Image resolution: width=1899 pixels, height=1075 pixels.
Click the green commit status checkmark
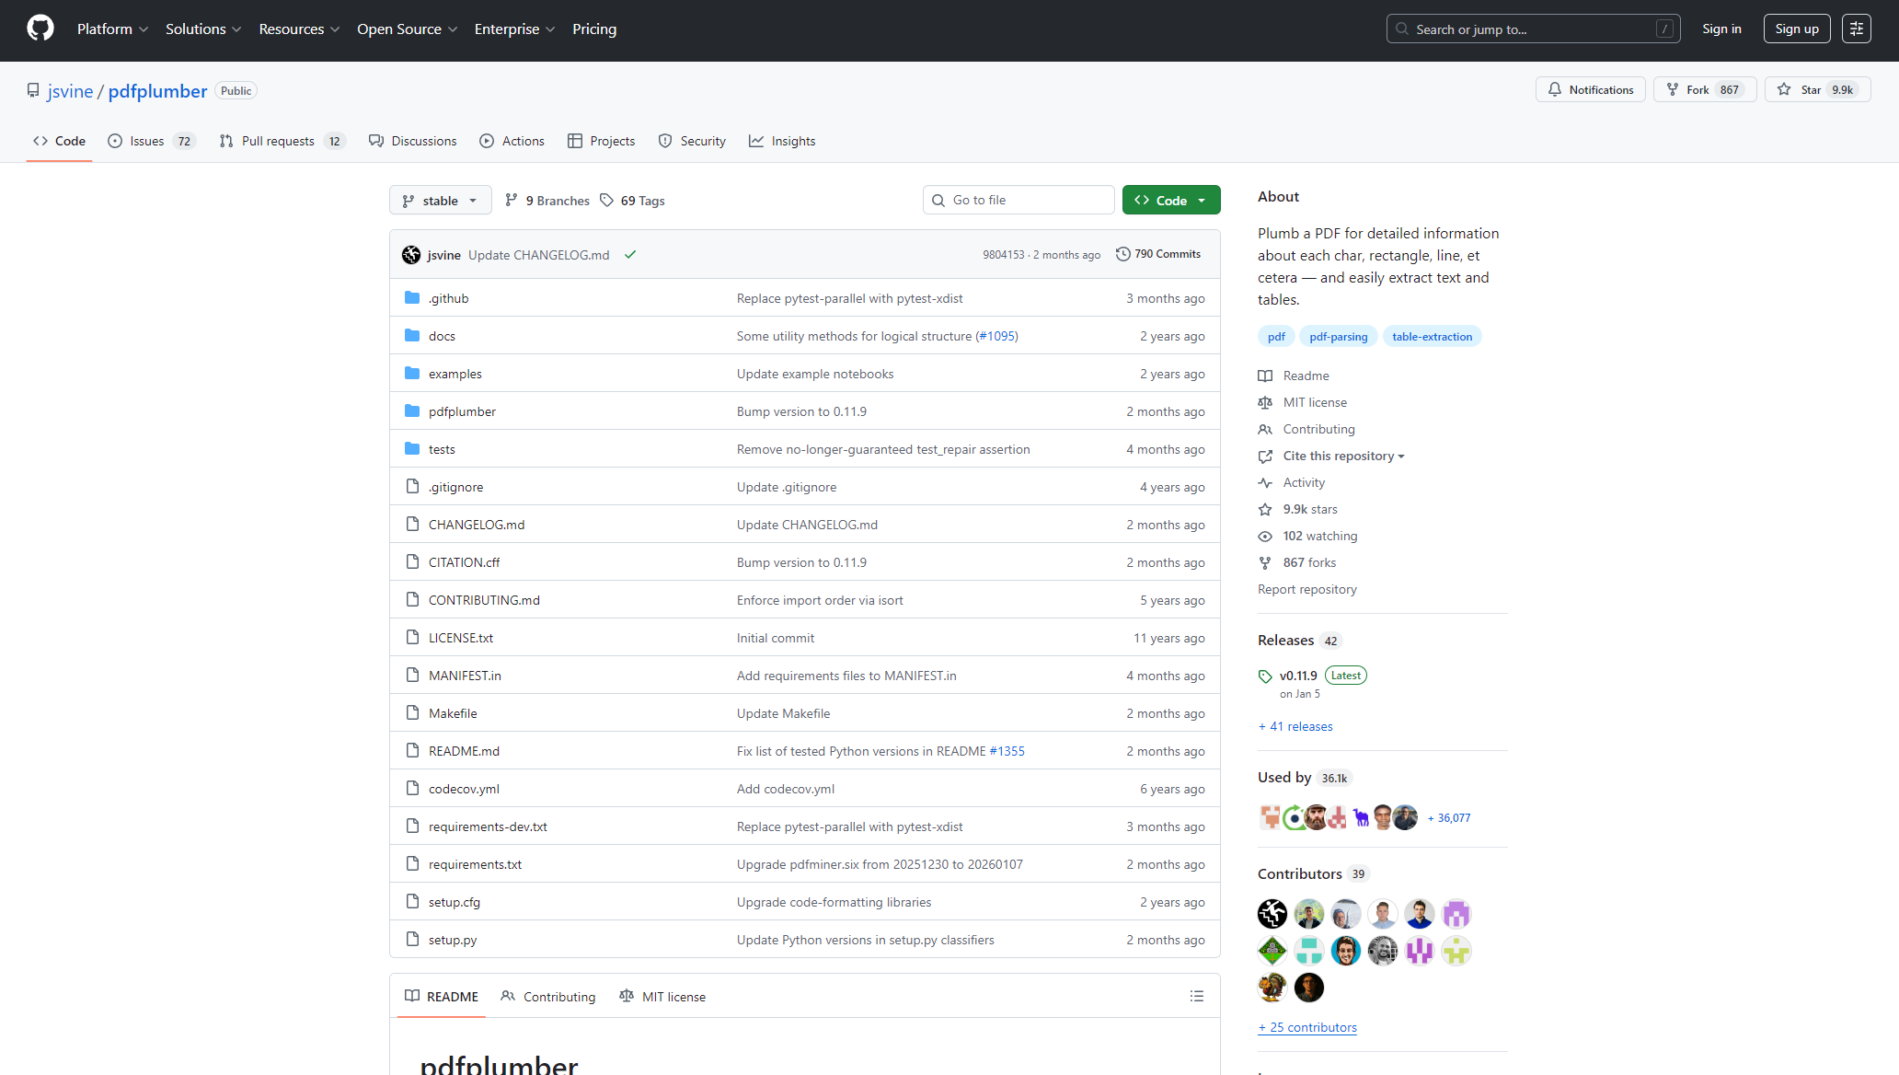coord(630,255)
